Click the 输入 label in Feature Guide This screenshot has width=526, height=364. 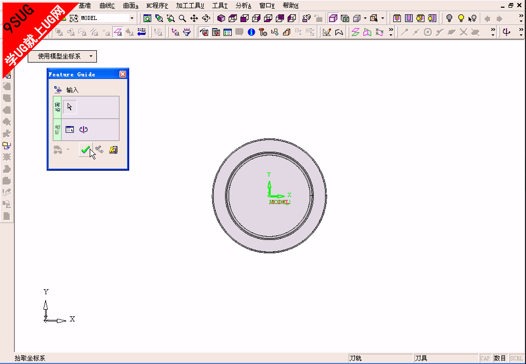tap(72, 90)
